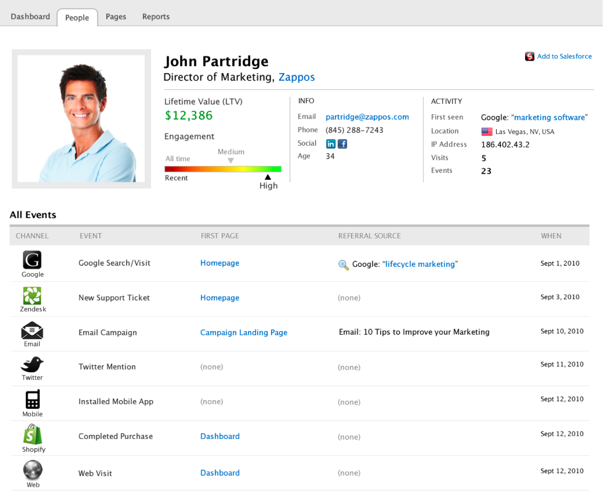Open John's Facebook profile icon
The image size is (603, 491).
[342, 144]
